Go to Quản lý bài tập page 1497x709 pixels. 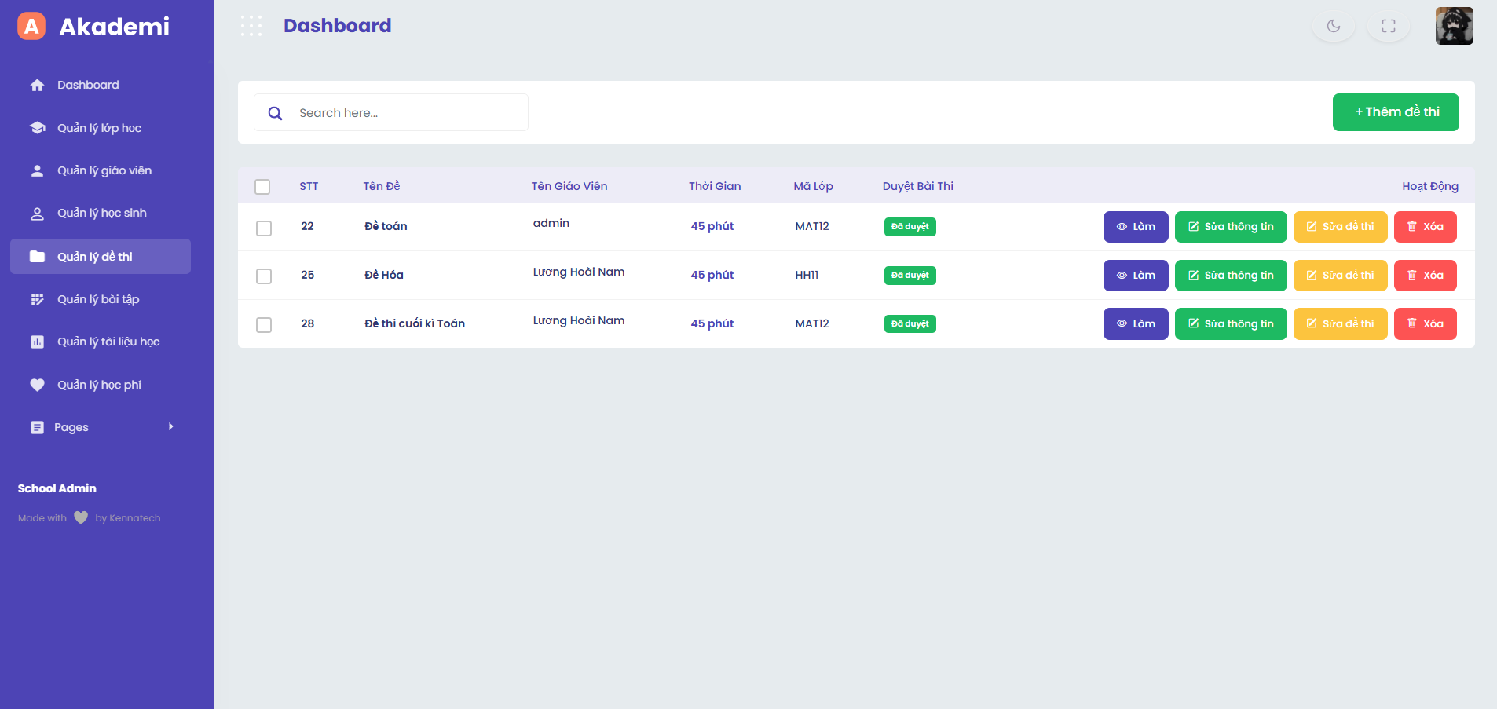(x=97, y=299)
